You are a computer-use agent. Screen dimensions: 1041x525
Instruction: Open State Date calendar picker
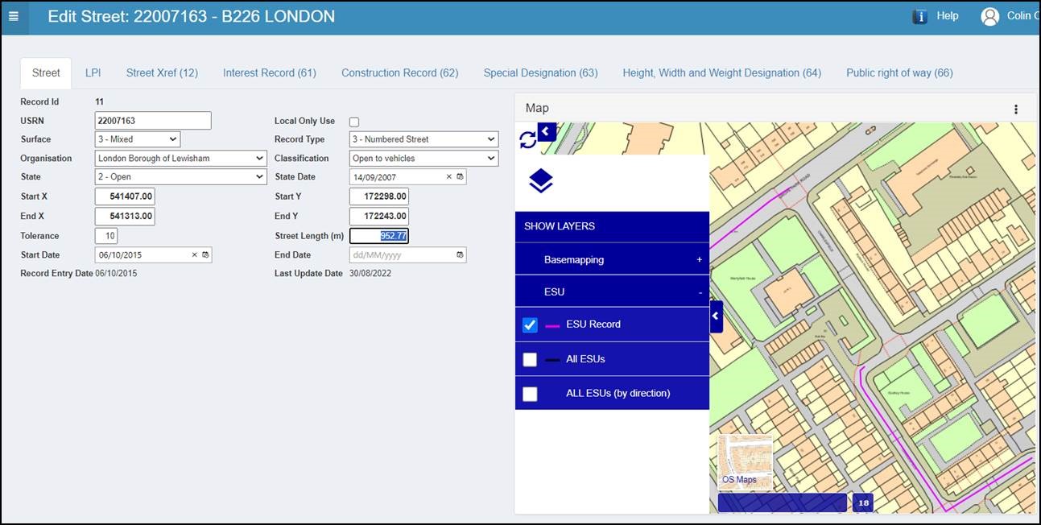coord(460,176)
